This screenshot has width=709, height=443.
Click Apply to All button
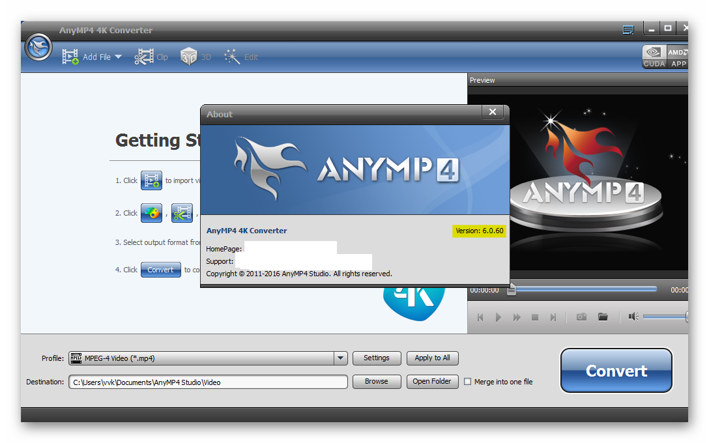pyautogui.click(x=432, y=358)
